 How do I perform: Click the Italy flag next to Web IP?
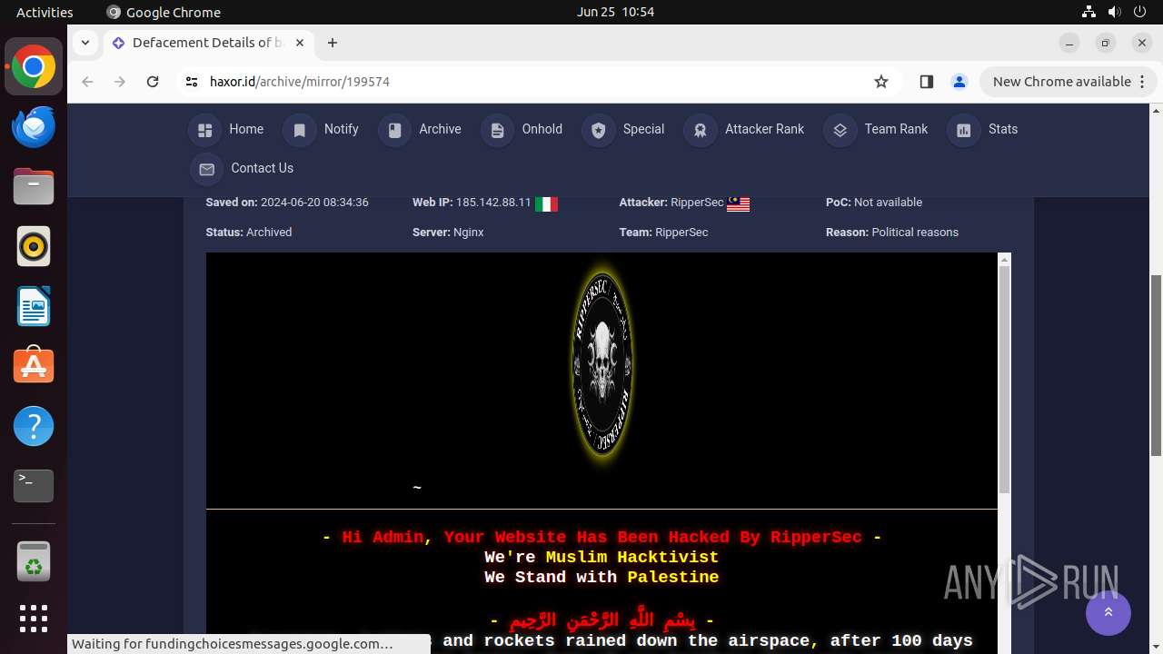pyautogui.click(x=546, y=203)
